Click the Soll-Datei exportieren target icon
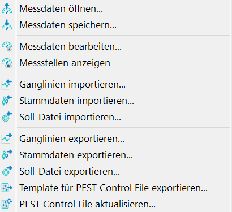This screenshot has height=212, width=232. [x=7, y=171]
